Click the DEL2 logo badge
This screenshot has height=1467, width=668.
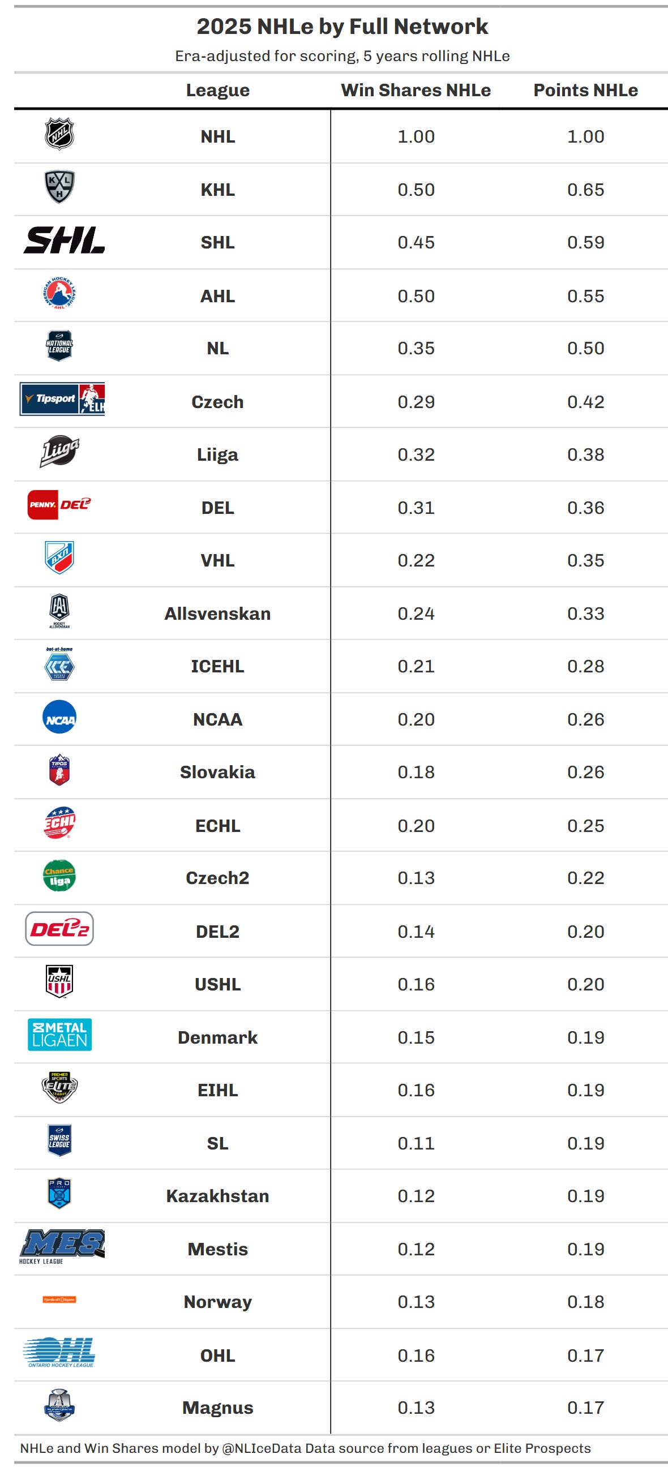pyautogui.click(x=59, y=928)
